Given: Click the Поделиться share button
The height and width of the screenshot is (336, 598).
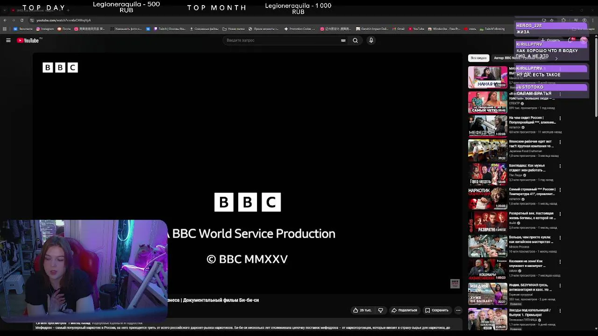Looking at the screenshot, I should click(404, 310).
